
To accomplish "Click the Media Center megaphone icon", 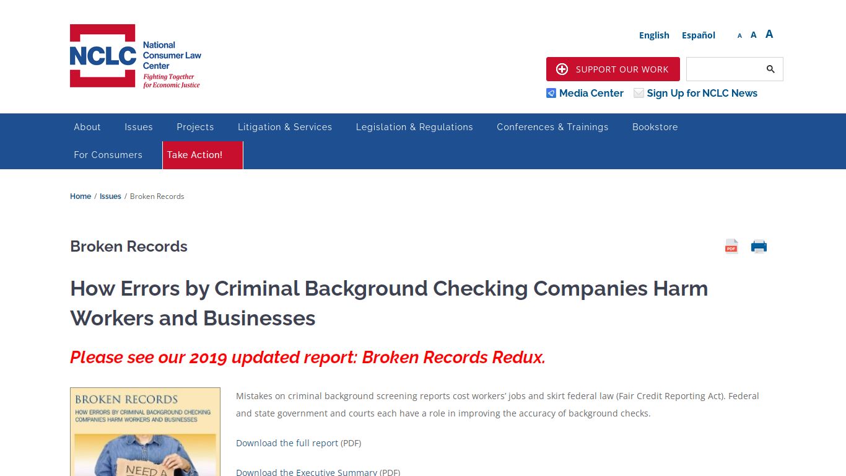I will [551, 93].
